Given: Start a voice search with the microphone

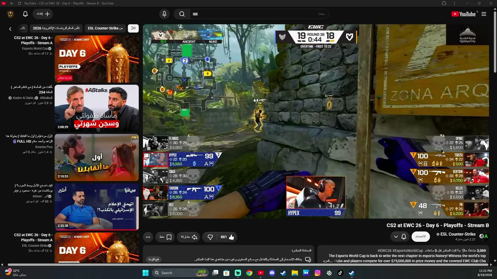Looking at the screenshot, I should (164, 14).
